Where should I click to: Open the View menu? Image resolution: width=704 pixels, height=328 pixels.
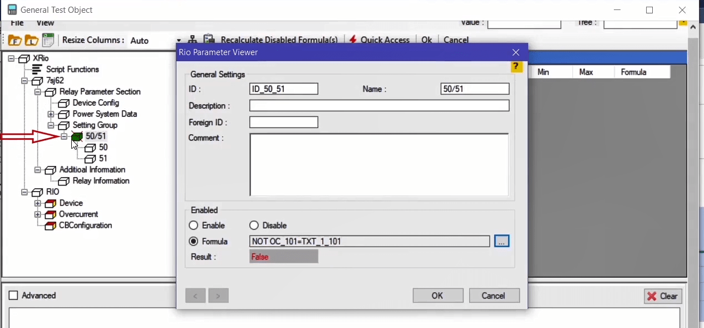pyautogui.click(x=45, y=23)
